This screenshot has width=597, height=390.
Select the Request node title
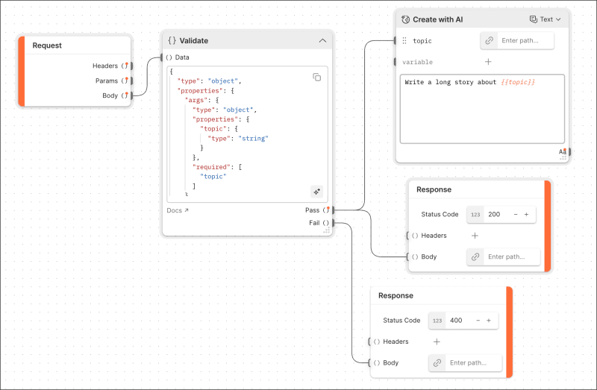pyautogui.click(x=47, y=45)
